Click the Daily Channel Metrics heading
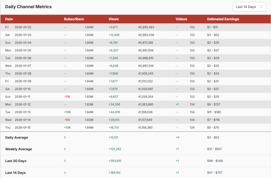 pos(28,7)
